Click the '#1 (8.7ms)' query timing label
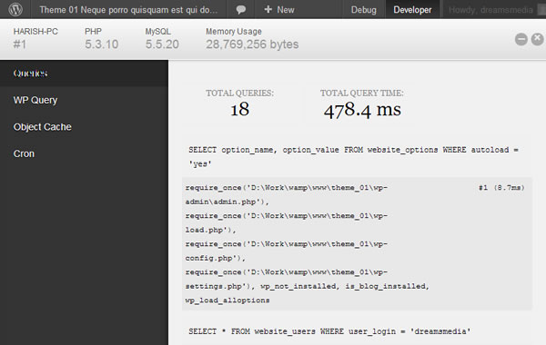The height and width of the screenshot is (345, 546). [x=501, y=188]
